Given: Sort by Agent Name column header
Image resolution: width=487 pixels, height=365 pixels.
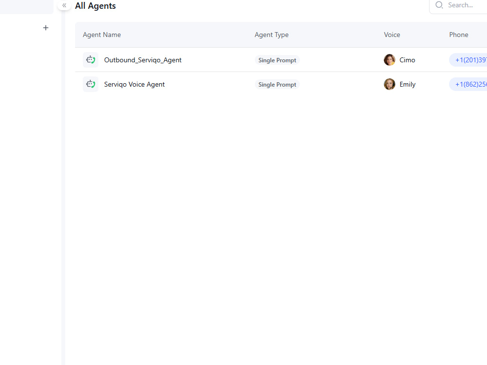Looking at the screenshot, I should [x=102, y=35].
